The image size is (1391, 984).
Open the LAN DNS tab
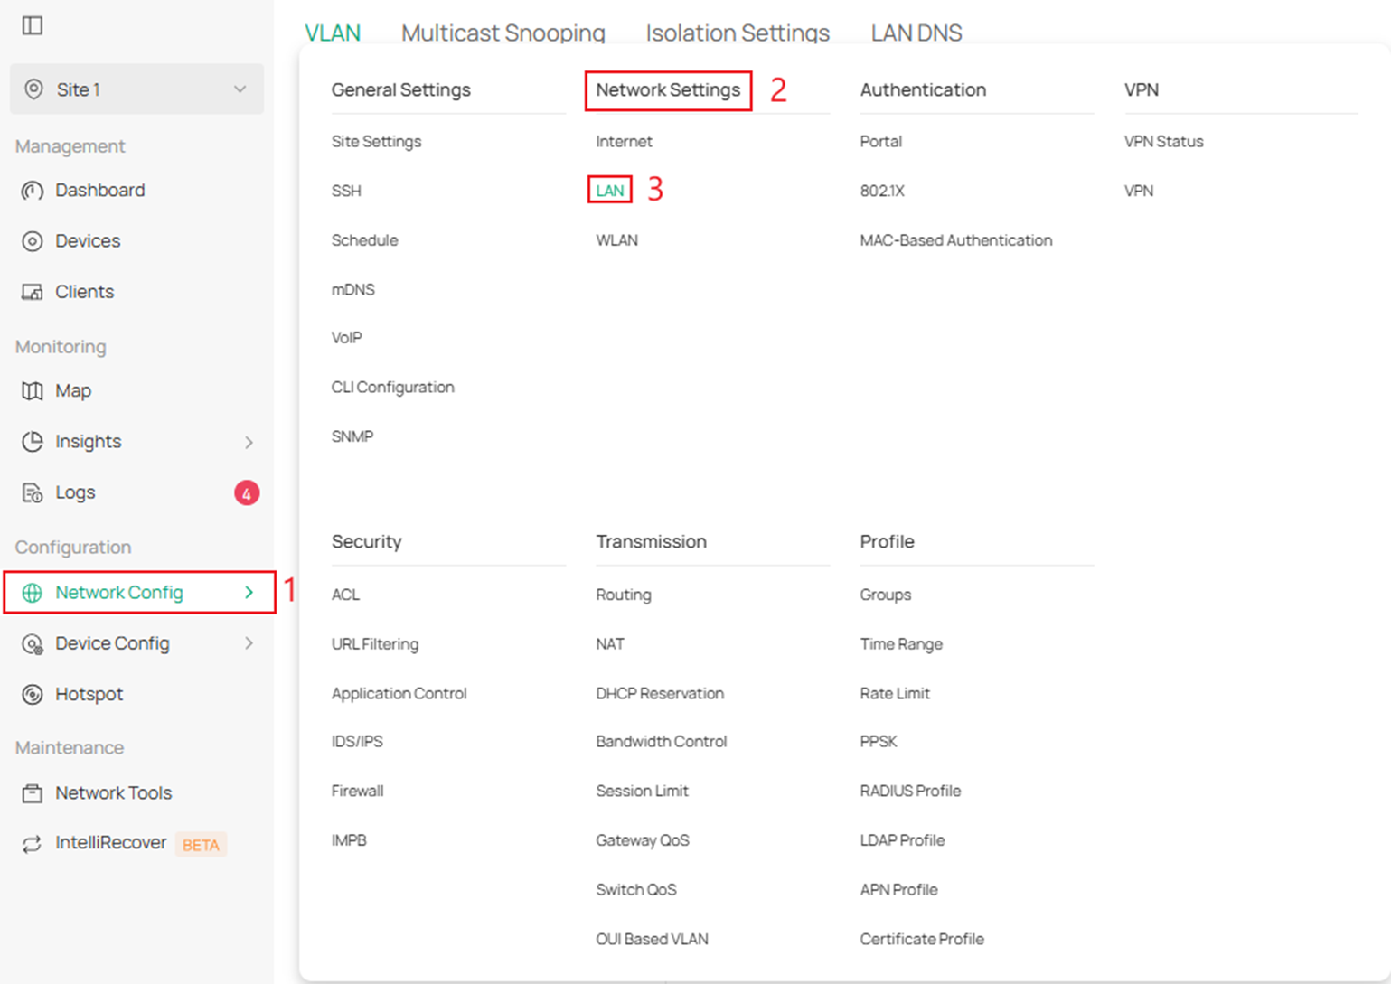pyautogui.click(x=916, y=33)
